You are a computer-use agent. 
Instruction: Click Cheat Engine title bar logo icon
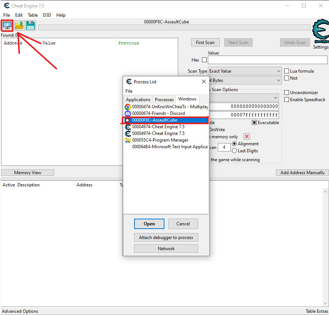click(7, 6)
